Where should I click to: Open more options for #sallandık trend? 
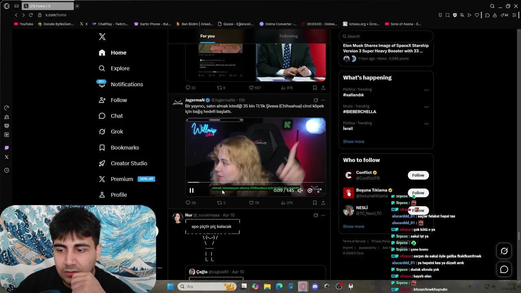426,90
